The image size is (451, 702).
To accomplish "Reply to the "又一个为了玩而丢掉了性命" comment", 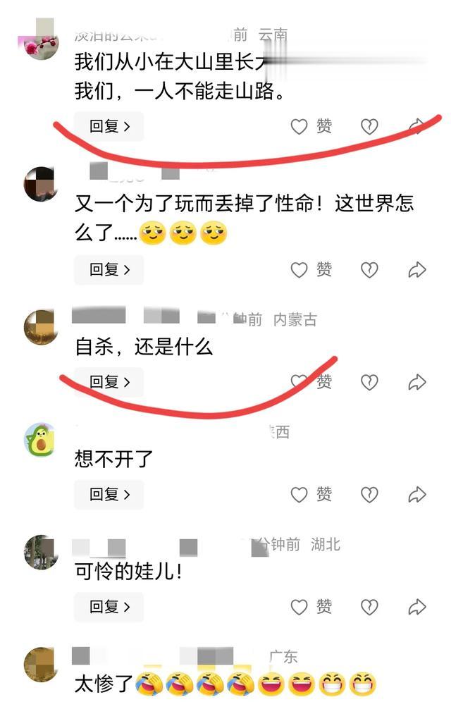I will coord(109,269).
